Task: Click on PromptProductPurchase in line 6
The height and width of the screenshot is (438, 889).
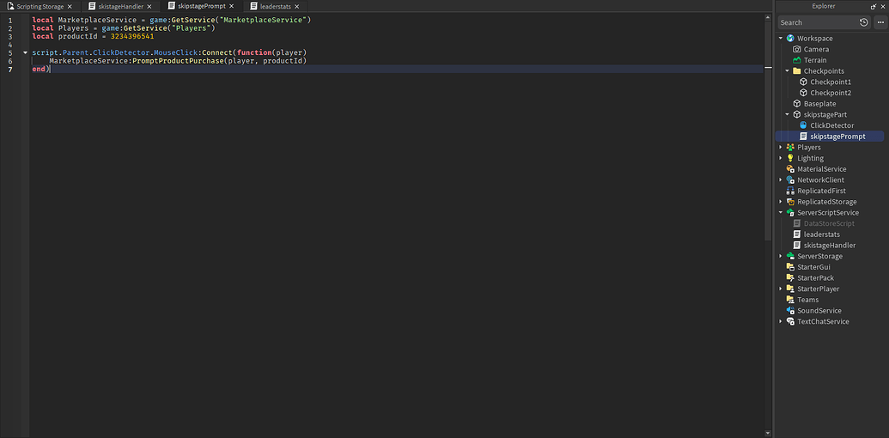Action: tap(178, 61)
